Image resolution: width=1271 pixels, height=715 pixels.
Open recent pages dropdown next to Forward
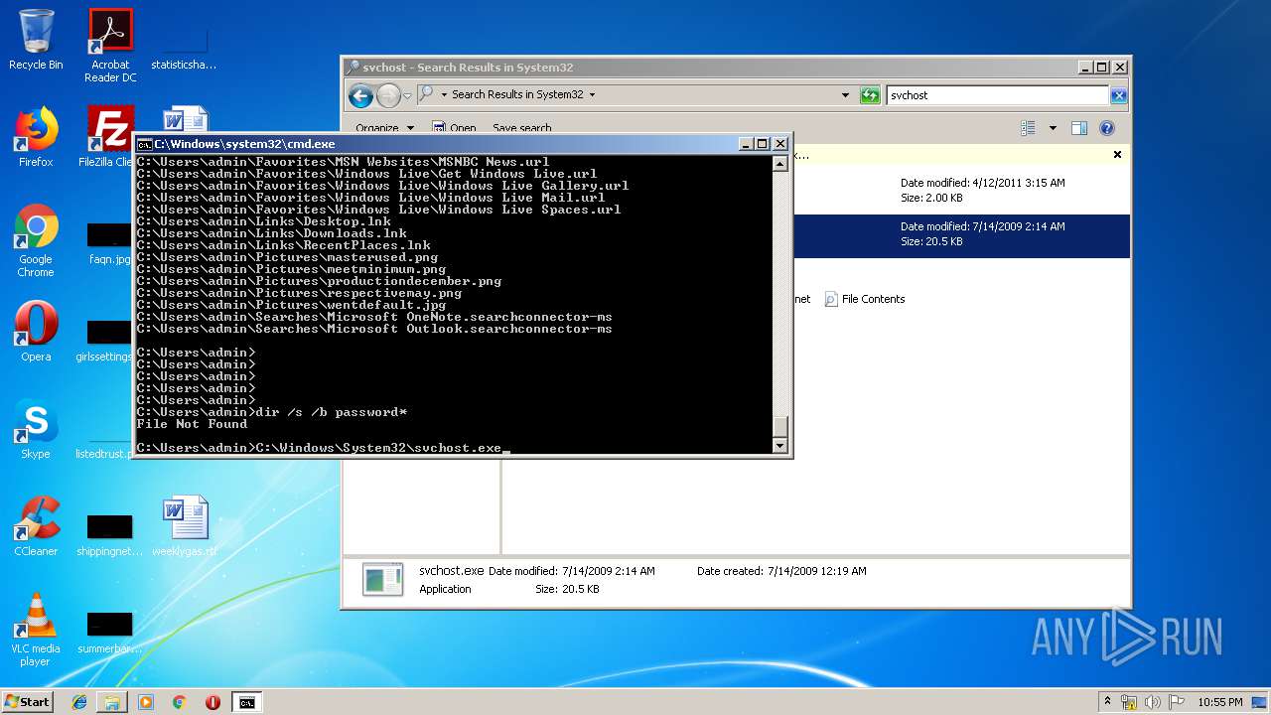pos(407,95)
